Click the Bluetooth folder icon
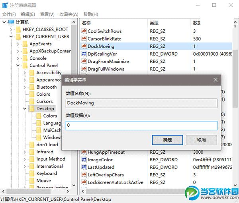The height and width of the screenshot is (203, 239). coord(32,87)
